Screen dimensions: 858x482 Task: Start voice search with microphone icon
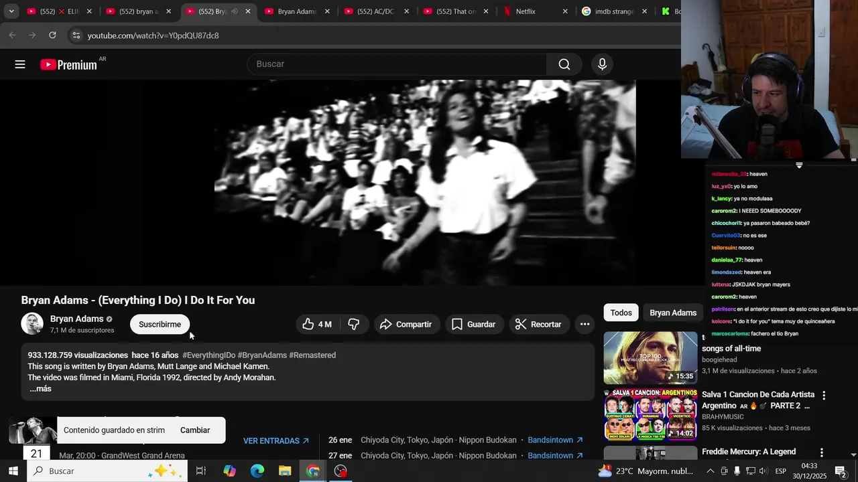(602, 64)
